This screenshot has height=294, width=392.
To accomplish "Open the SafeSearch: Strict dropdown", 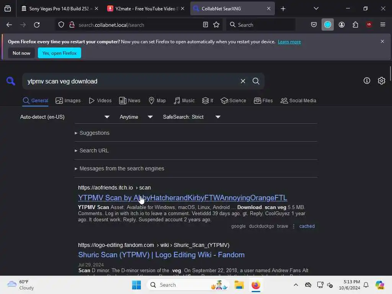I will pos(191,117).
